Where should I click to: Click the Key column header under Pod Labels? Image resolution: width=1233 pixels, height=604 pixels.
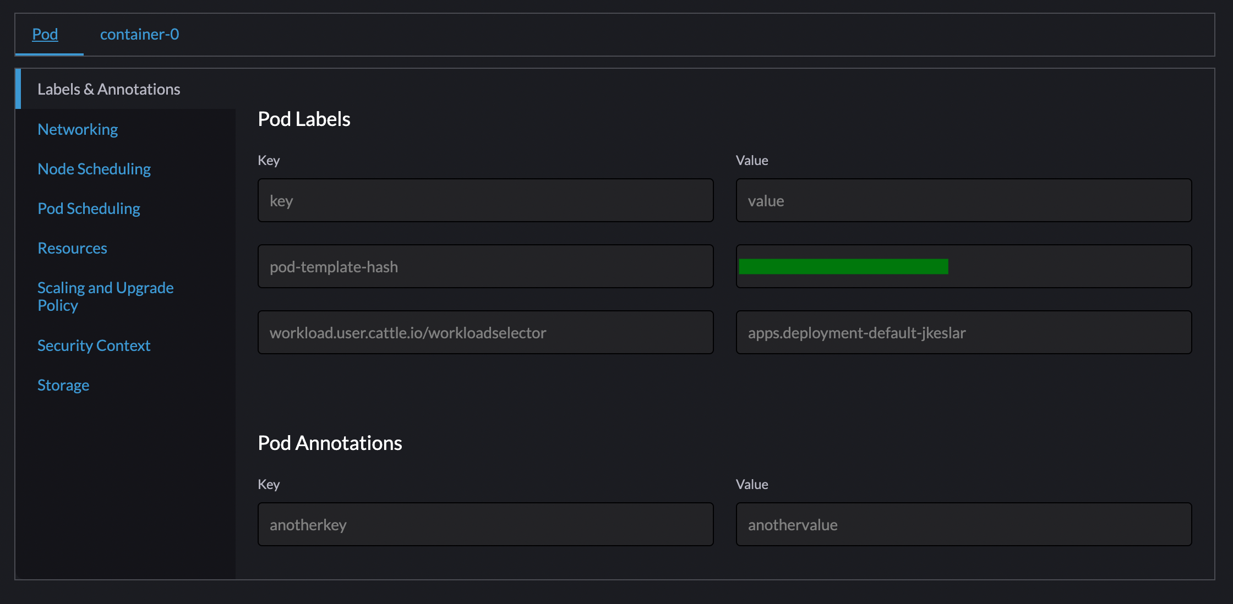269,160
